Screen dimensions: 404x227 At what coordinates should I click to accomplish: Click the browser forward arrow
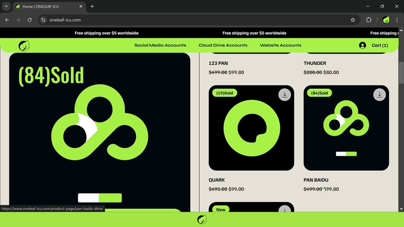point(18,20)
